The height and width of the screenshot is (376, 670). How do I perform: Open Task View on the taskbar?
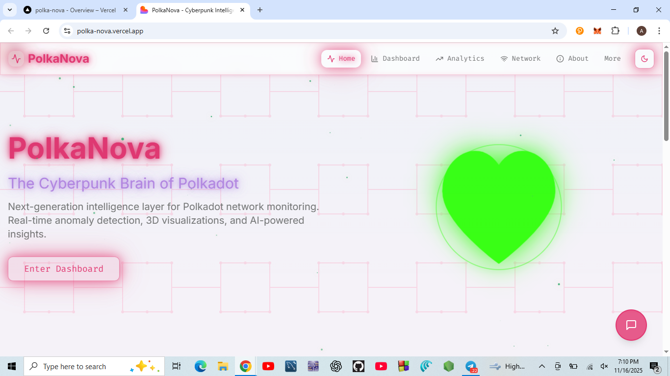click(177, 366)
